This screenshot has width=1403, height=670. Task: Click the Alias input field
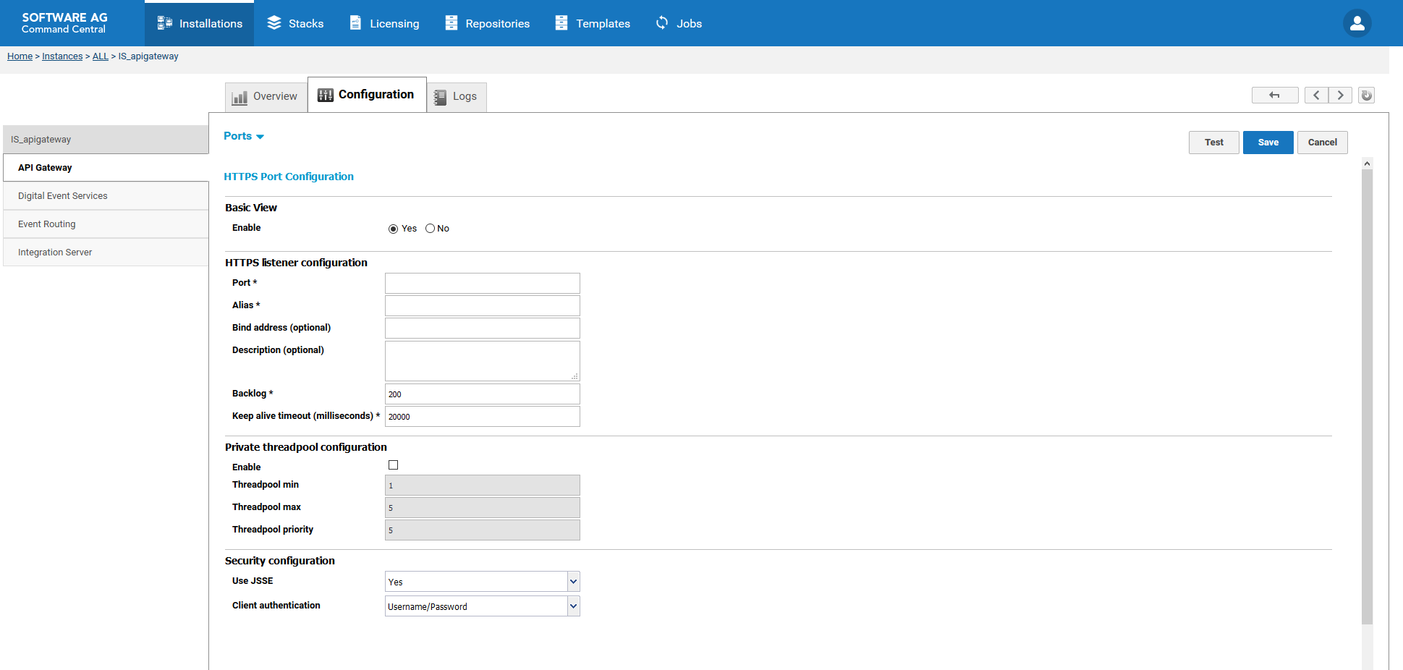pos(483,305)
